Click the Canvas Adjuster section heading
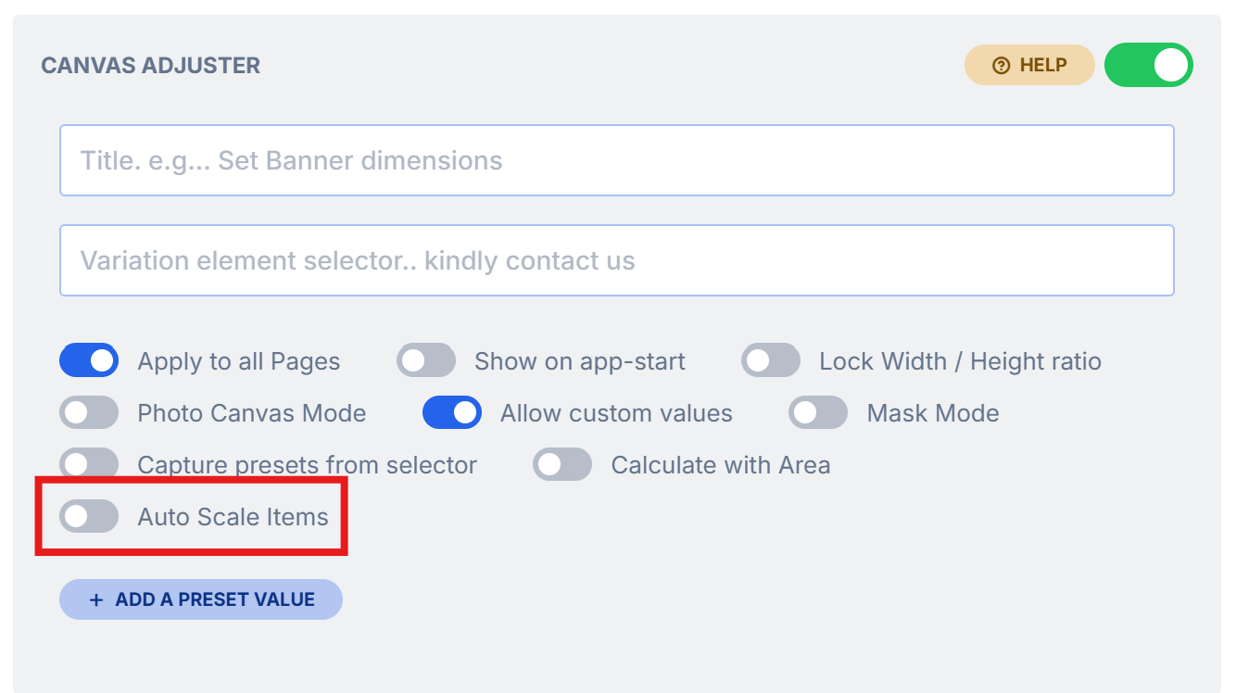 pos(151,66)
